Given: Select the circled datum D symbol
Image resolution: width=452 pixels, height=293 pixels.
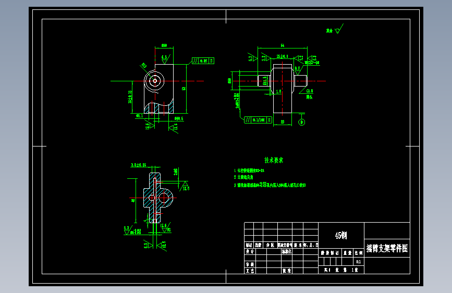Looking at the screenshot, I should (301, 123).
